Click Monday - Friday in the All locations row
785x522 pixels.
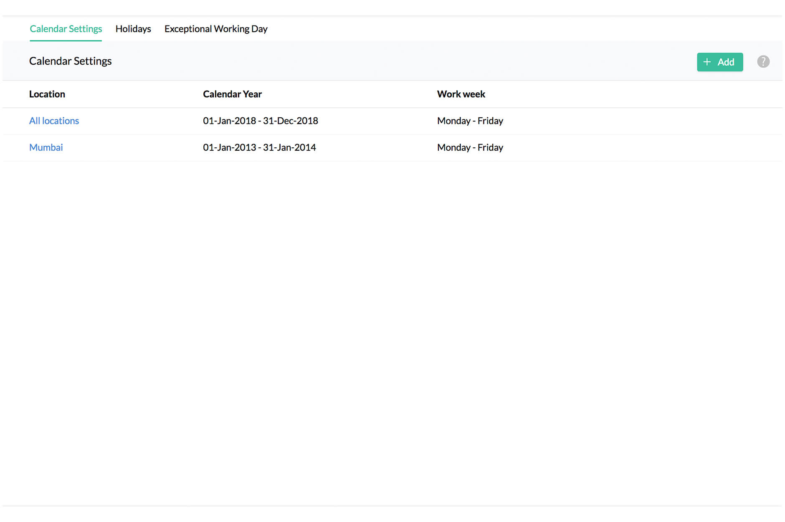click(470, 121)
